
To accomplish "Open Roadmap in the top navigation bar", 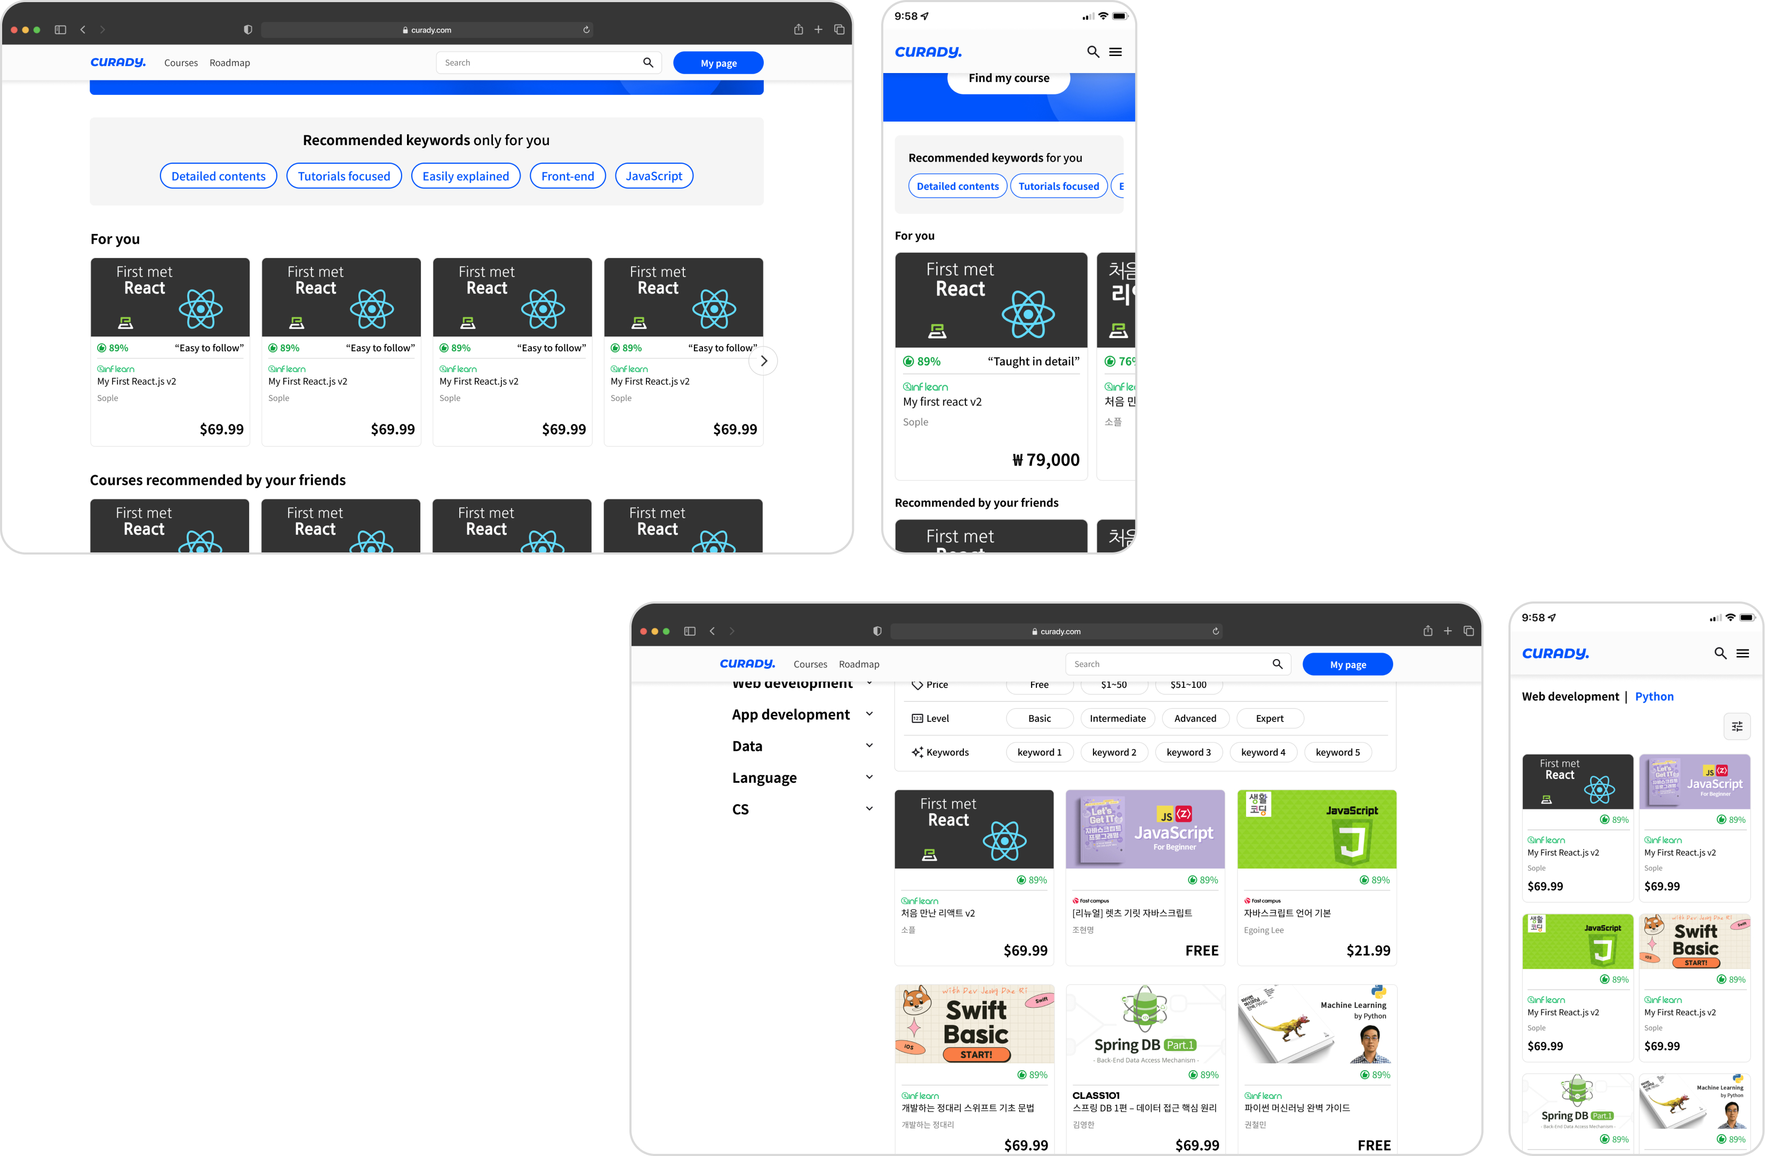I will tap(229, 63).
